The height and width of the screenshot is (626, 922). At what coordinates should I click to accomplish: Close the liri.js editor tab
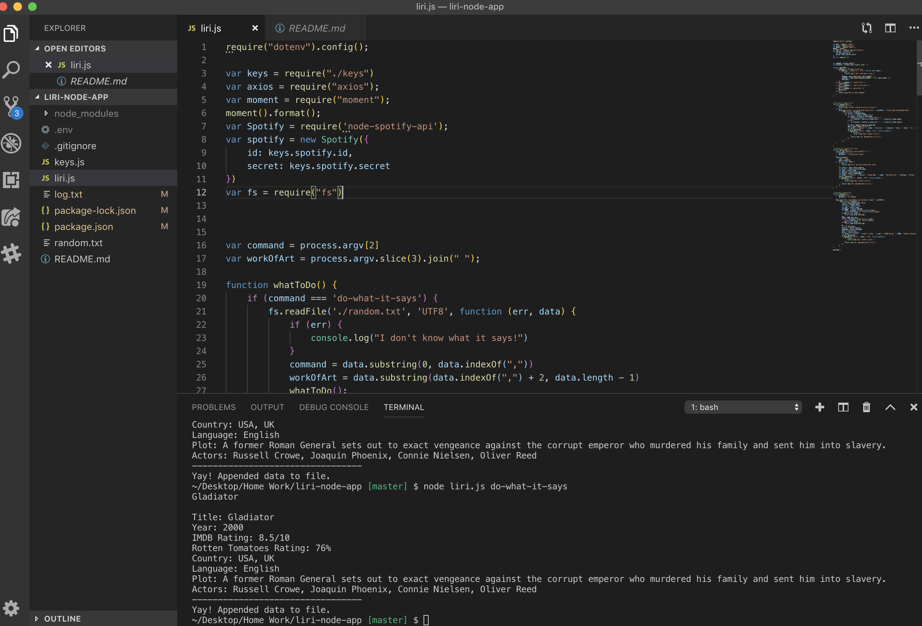tap(255, 28)
